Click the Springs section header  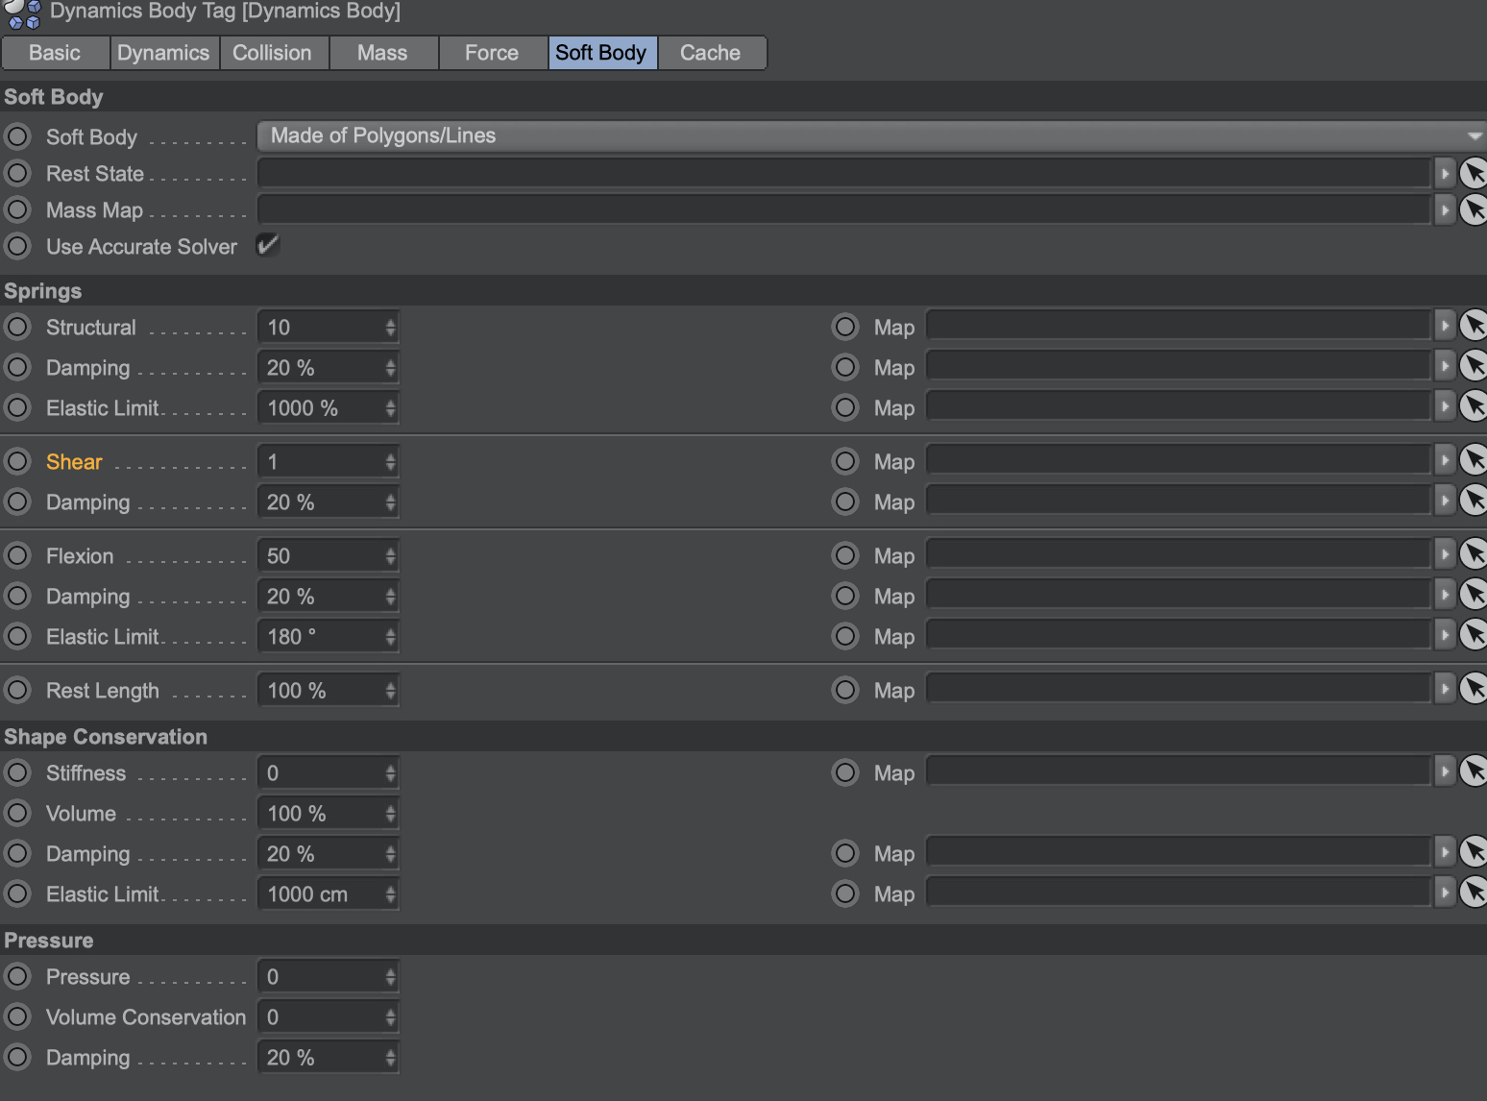[743, 291]
